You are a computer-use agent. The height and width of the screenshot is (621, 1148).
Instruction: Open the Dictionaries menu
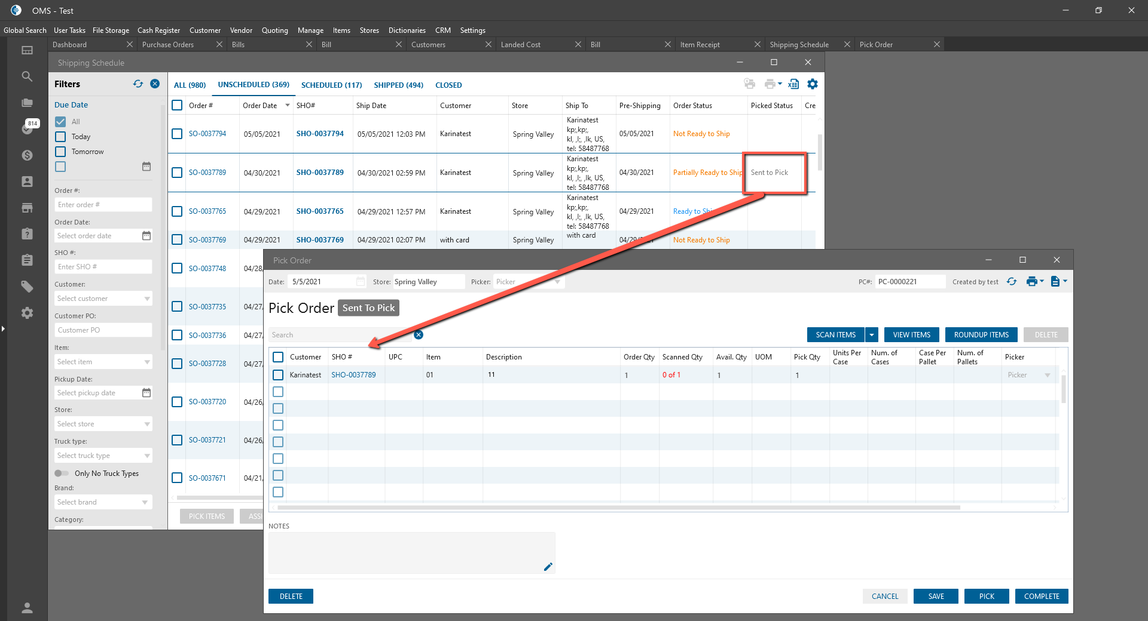(x=407, y=30)
